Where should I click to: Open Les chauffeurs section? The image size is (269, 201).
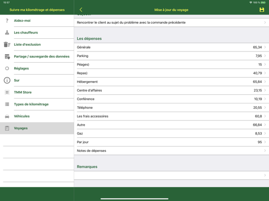click(37, 33)
